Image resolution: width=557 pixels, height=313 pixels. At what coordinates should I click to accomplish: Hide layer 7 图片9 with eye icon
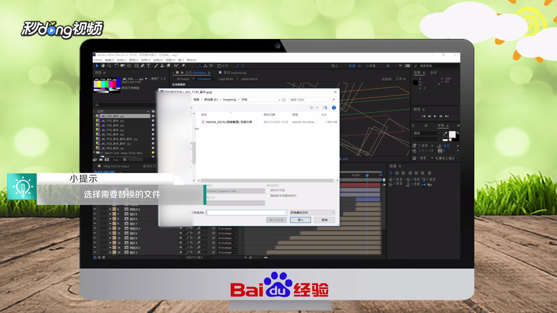pos(94,214)
